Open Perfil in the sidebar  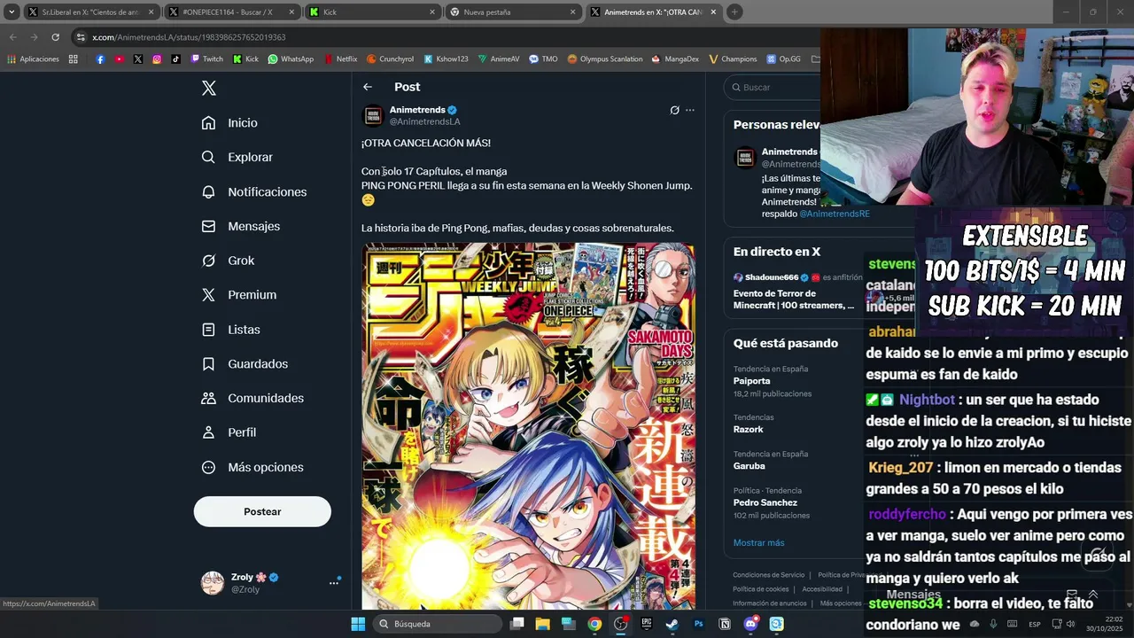(229, 432)
